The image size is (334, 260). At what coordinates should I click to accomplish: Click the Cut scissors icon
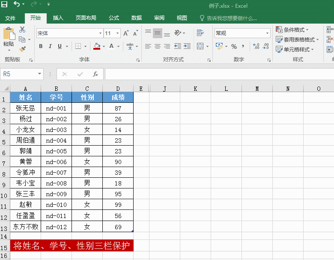coord(22,30)
